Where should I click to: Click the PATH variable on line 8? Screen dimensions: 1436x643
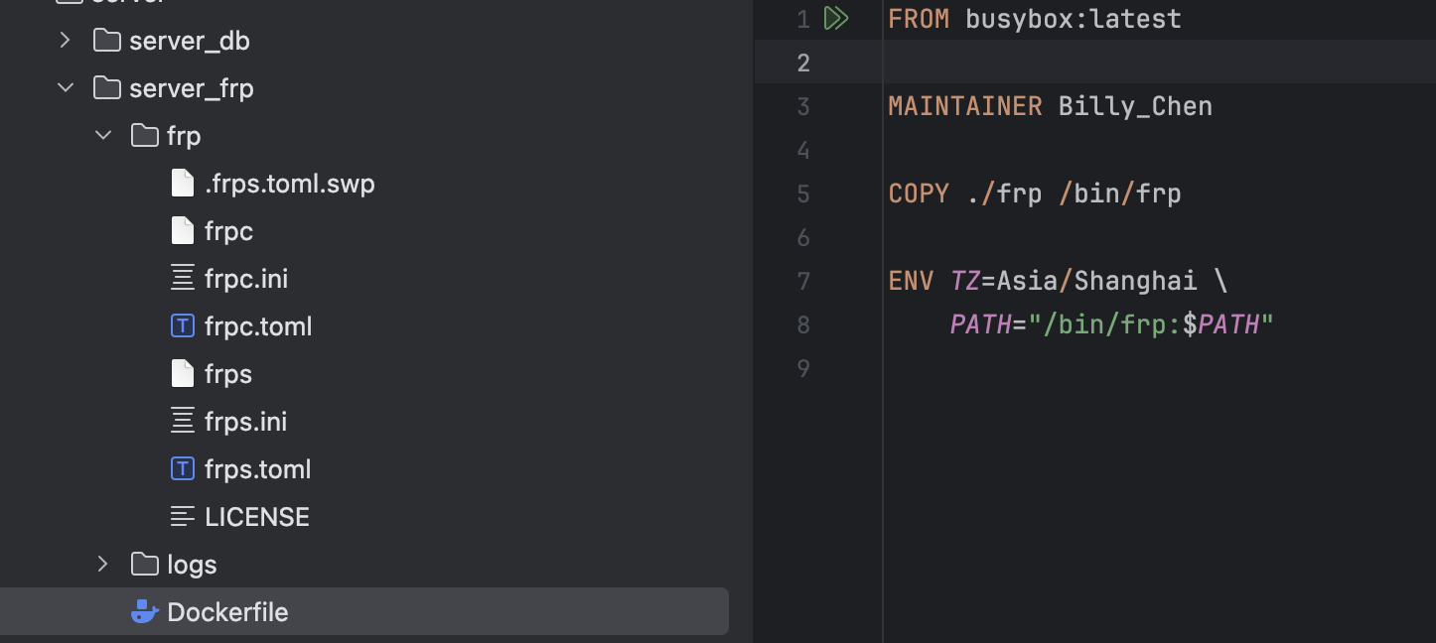point(980,324)
